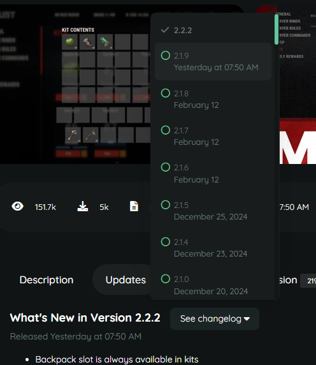Click the What's New in Version 2.2.2 heading
Viewport: 316px width, 365px height.
point(85,318)
